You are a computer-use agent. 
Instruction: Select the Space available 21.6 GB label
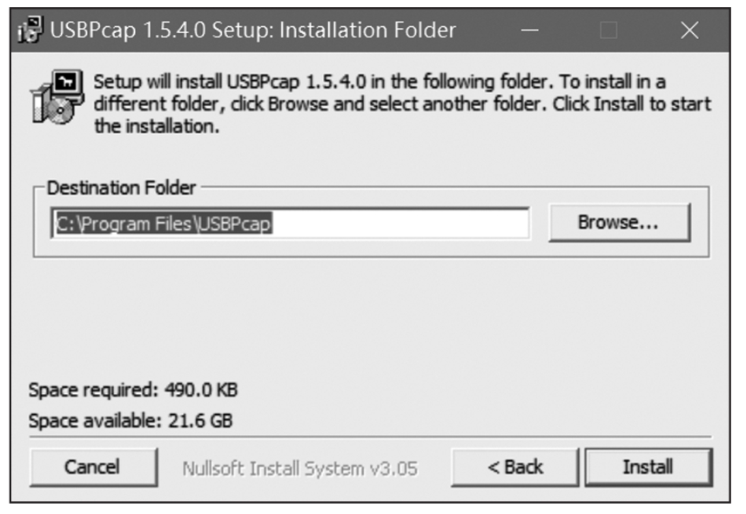[x=131, y=421]
